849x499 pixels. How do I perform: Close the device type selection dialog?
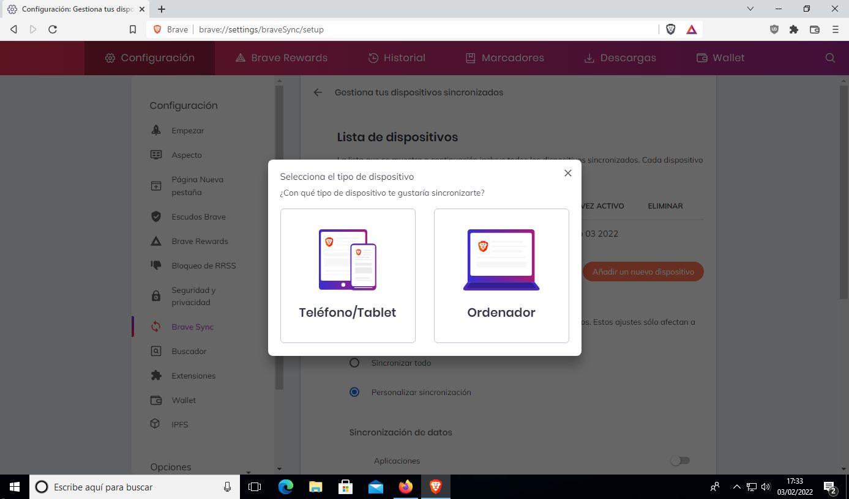tap(568, 173)
